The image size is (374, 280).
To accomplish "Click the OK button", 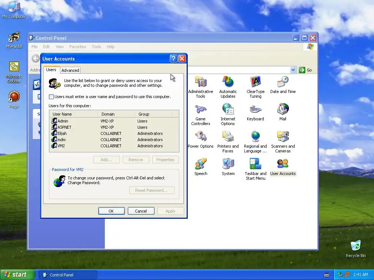I will pos(111,211).
